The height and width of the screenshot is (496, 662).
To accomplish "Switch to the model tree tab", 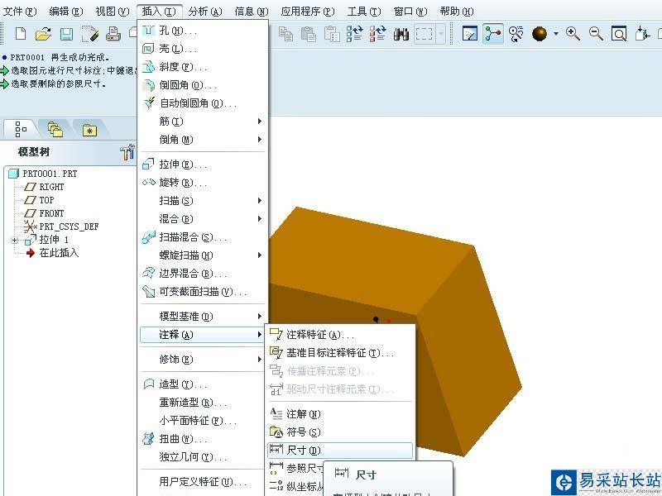I will 21,129.
